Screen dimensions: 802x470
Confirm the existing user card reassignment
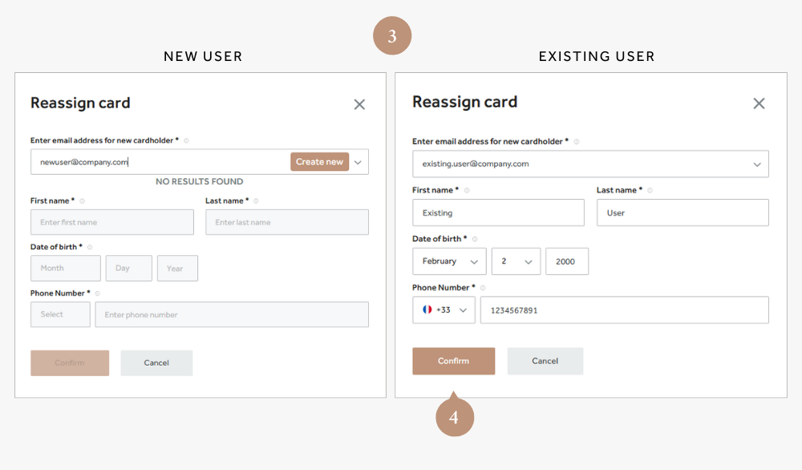(453, 361)
